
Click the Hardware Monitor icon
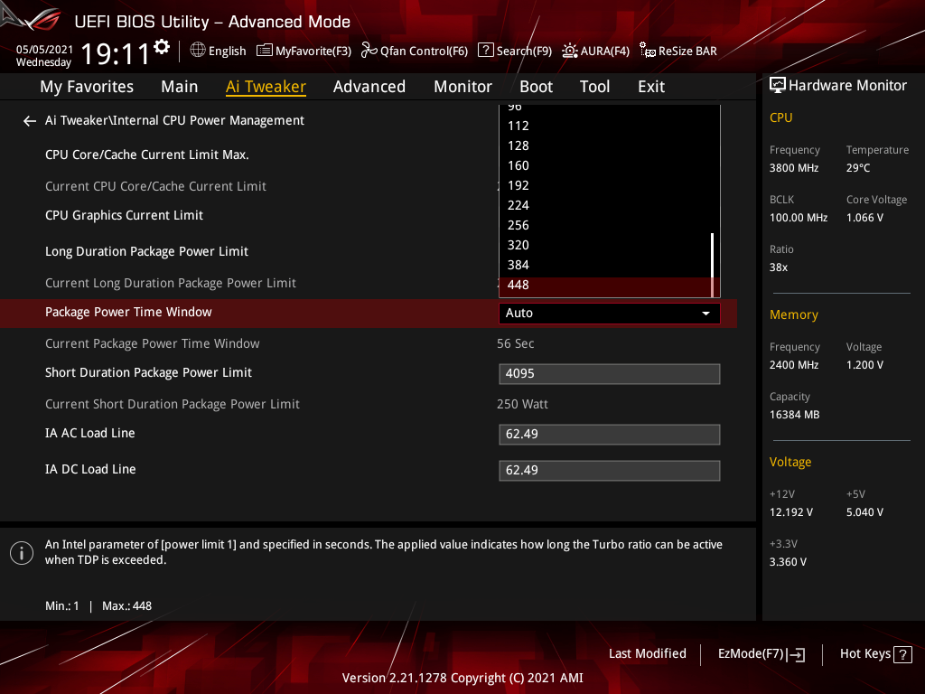778,86
